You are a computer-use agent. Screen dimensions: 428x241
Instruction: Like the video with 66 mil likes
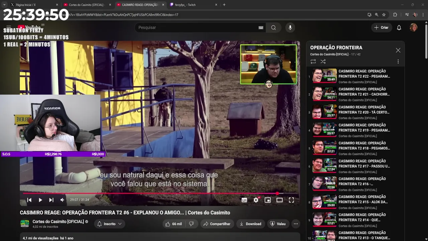coord(174,224)
